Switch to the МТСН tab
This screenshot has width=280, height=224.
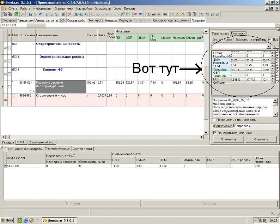point(22,142)
